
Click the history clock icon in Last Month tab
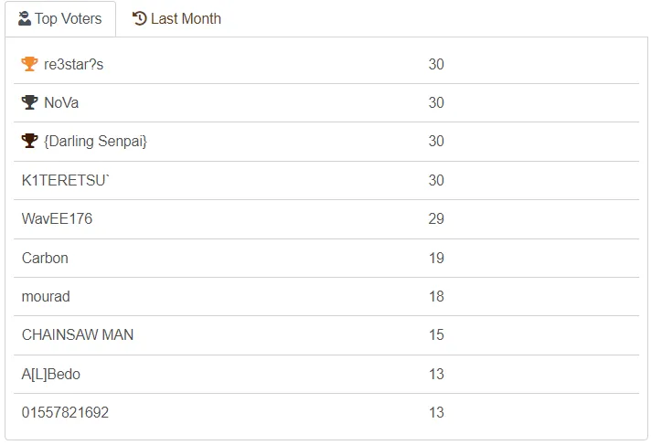pos(140,18)
